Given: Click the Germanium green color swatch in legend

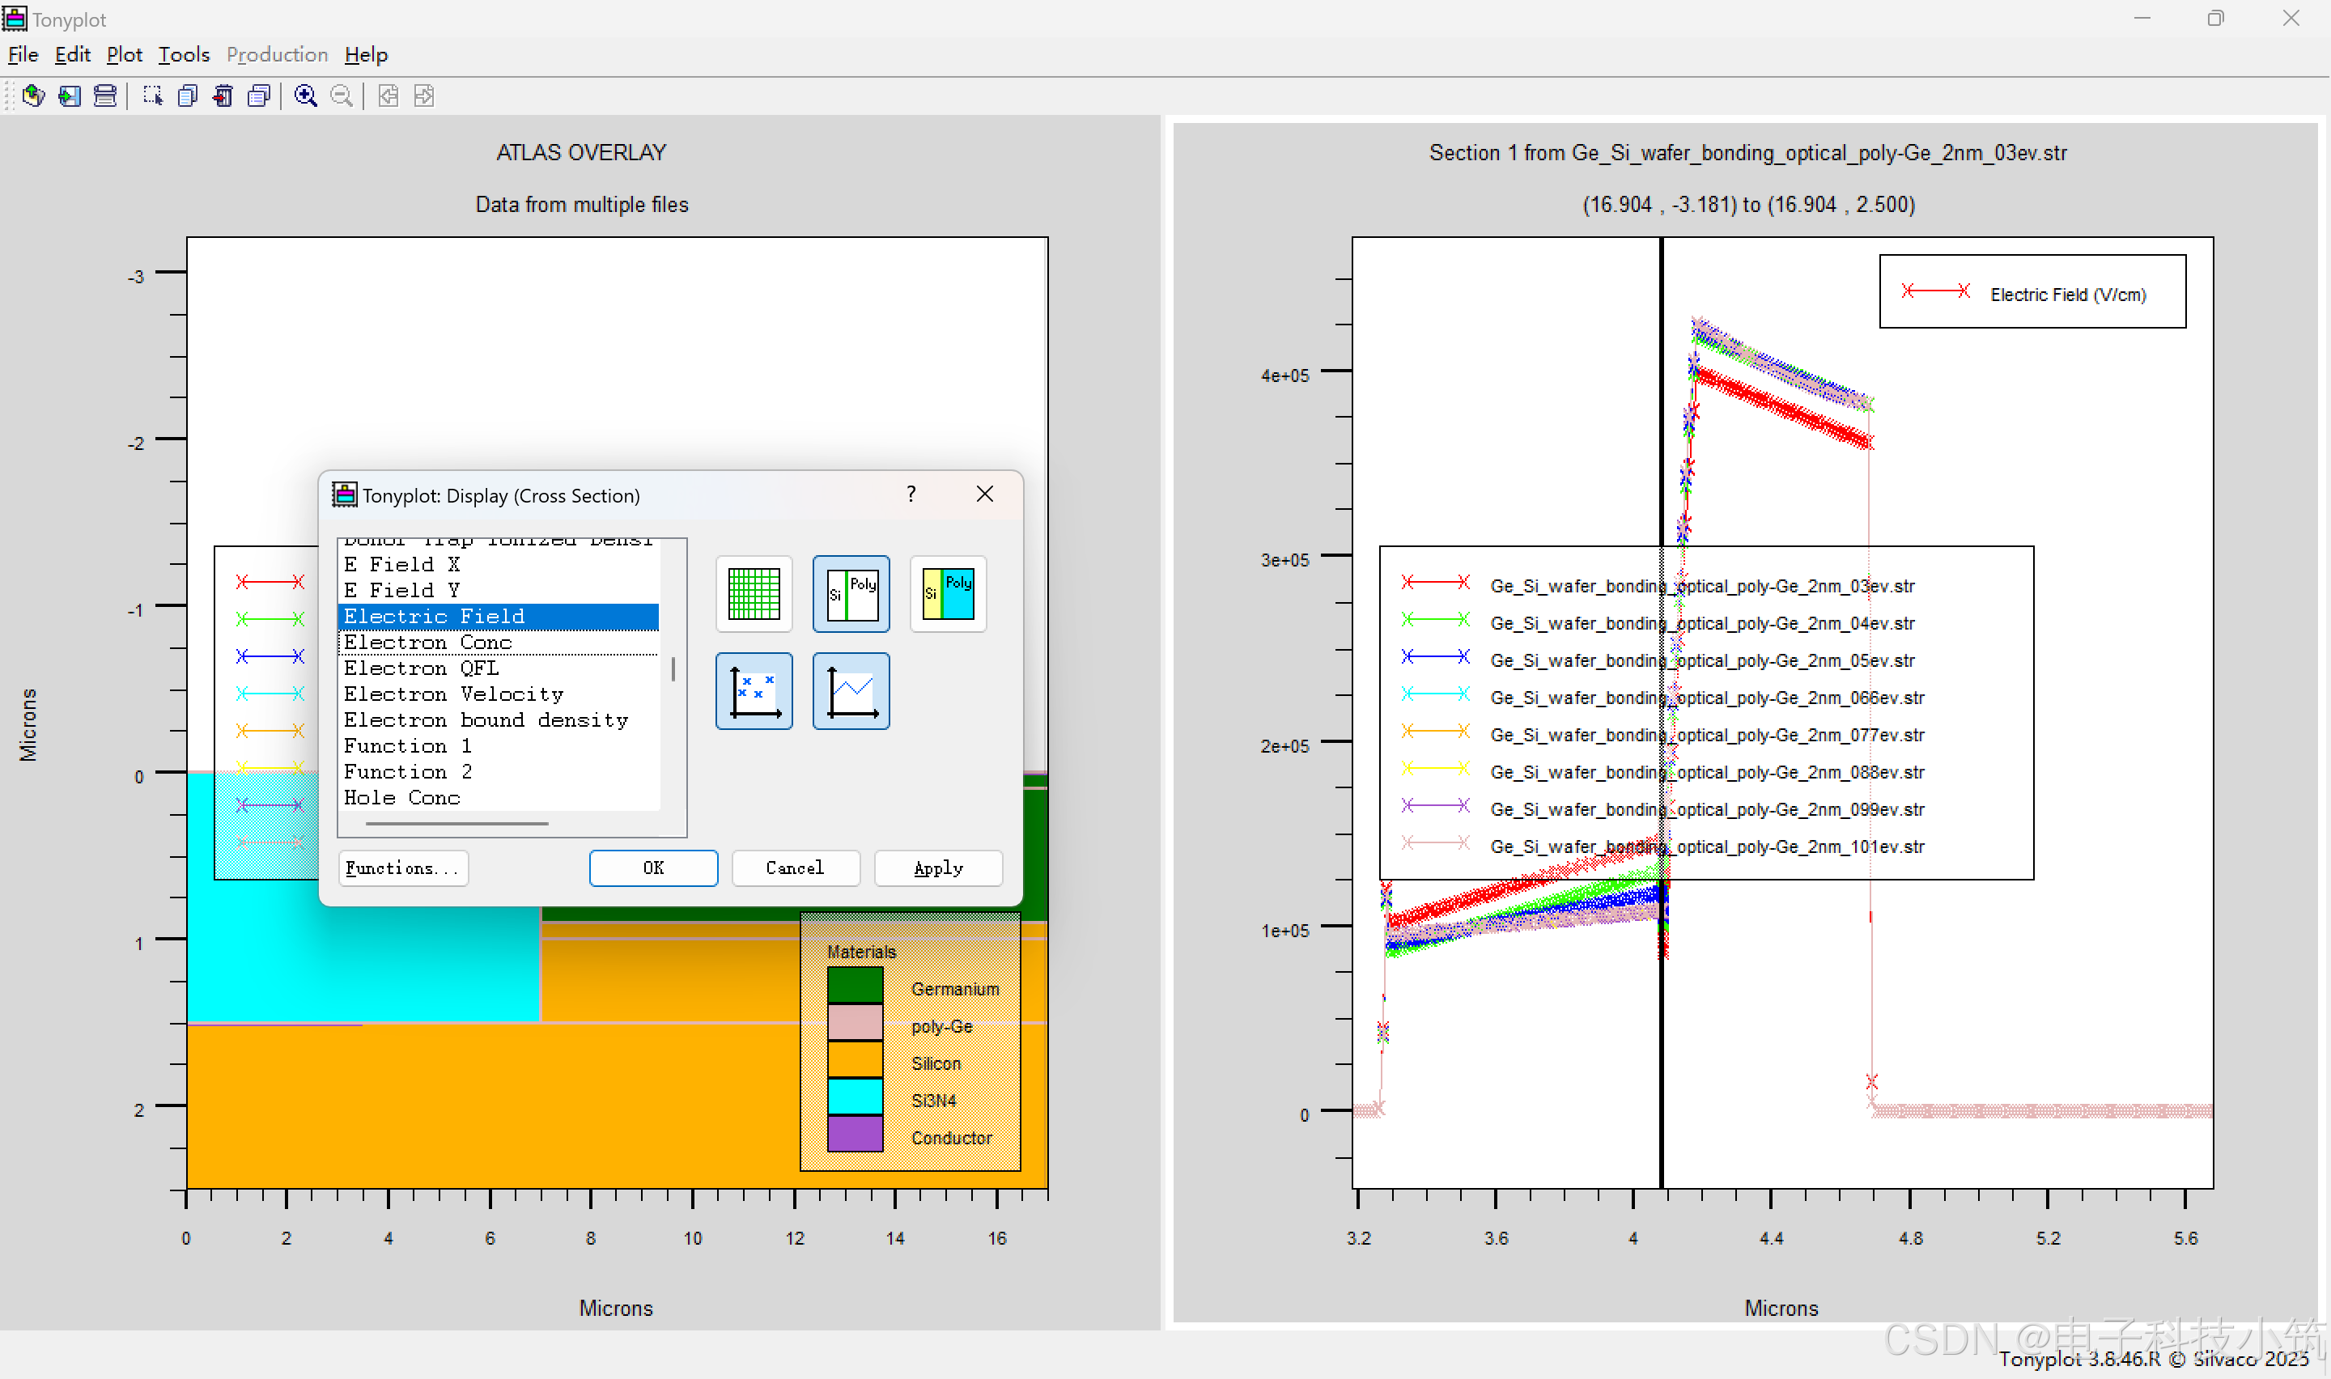Looking at the screenshot, I should [x=854, y=985].
